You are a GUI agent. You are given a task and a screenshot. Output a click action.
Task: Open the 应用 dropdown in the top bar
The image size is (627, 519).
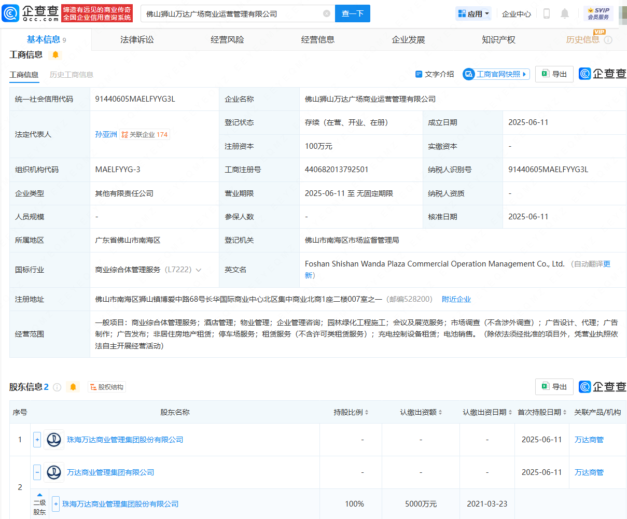coord(472,13)
